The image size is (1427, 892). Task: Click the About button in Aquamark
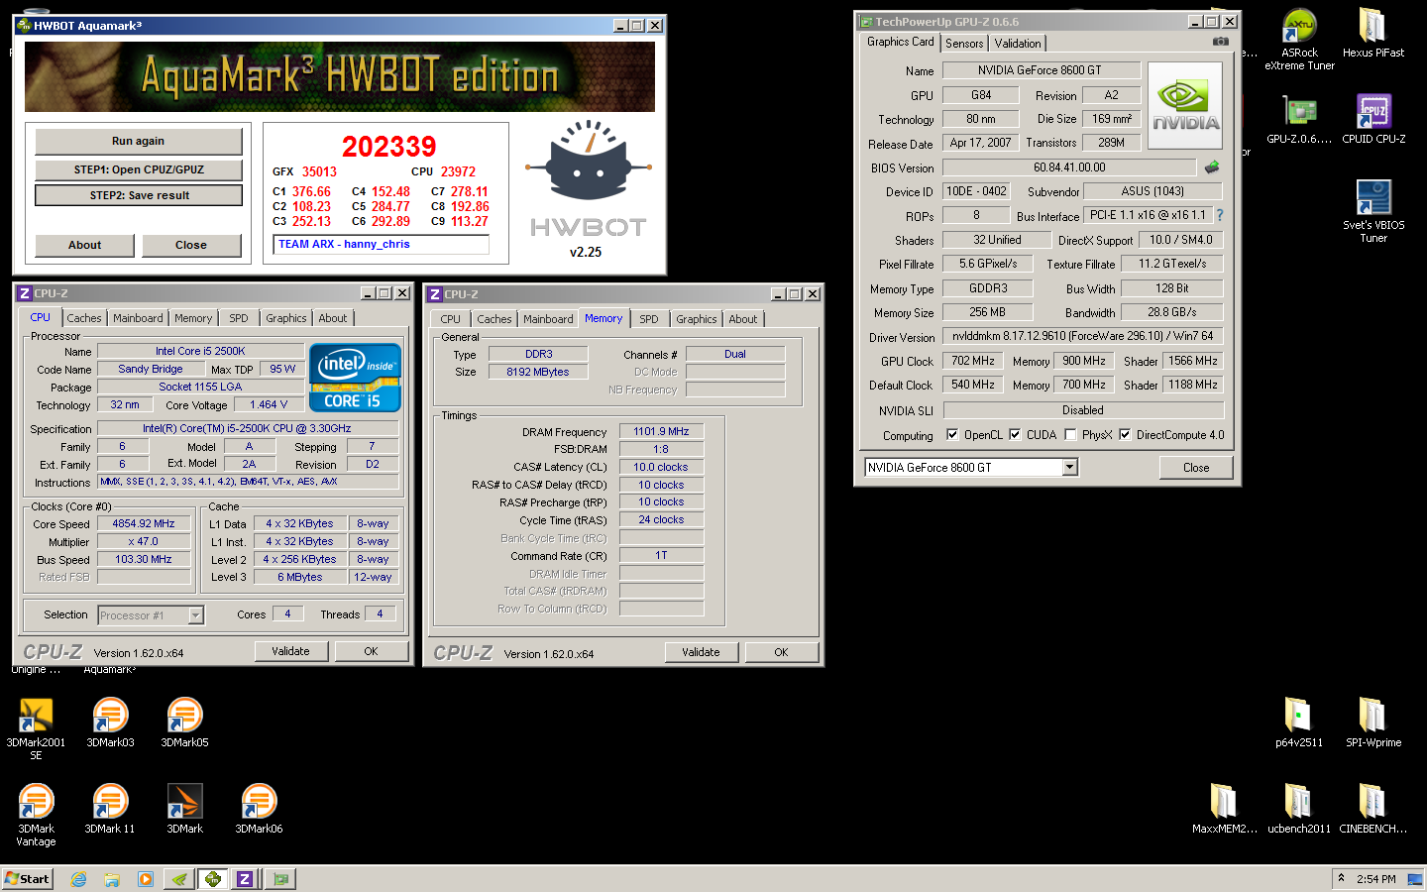85,245
